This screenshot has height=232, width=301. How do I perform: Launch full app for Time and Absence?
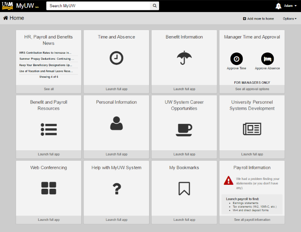[x=117, y=89]
